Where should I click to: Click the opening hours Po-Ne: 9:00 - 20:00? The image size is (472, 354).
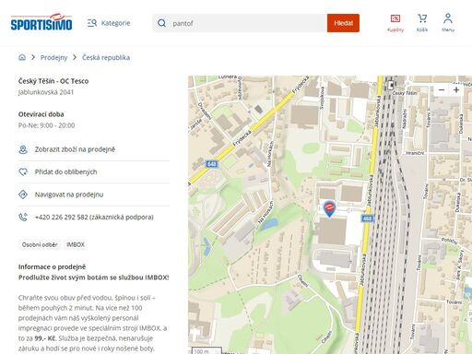pyautogui.click(x=46, y=125)
